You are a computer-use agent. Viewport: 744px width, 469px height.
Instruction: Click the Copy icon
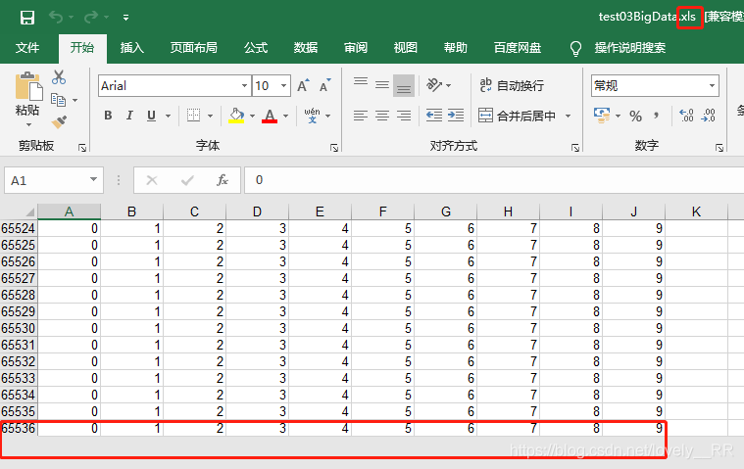pos(58,100)
